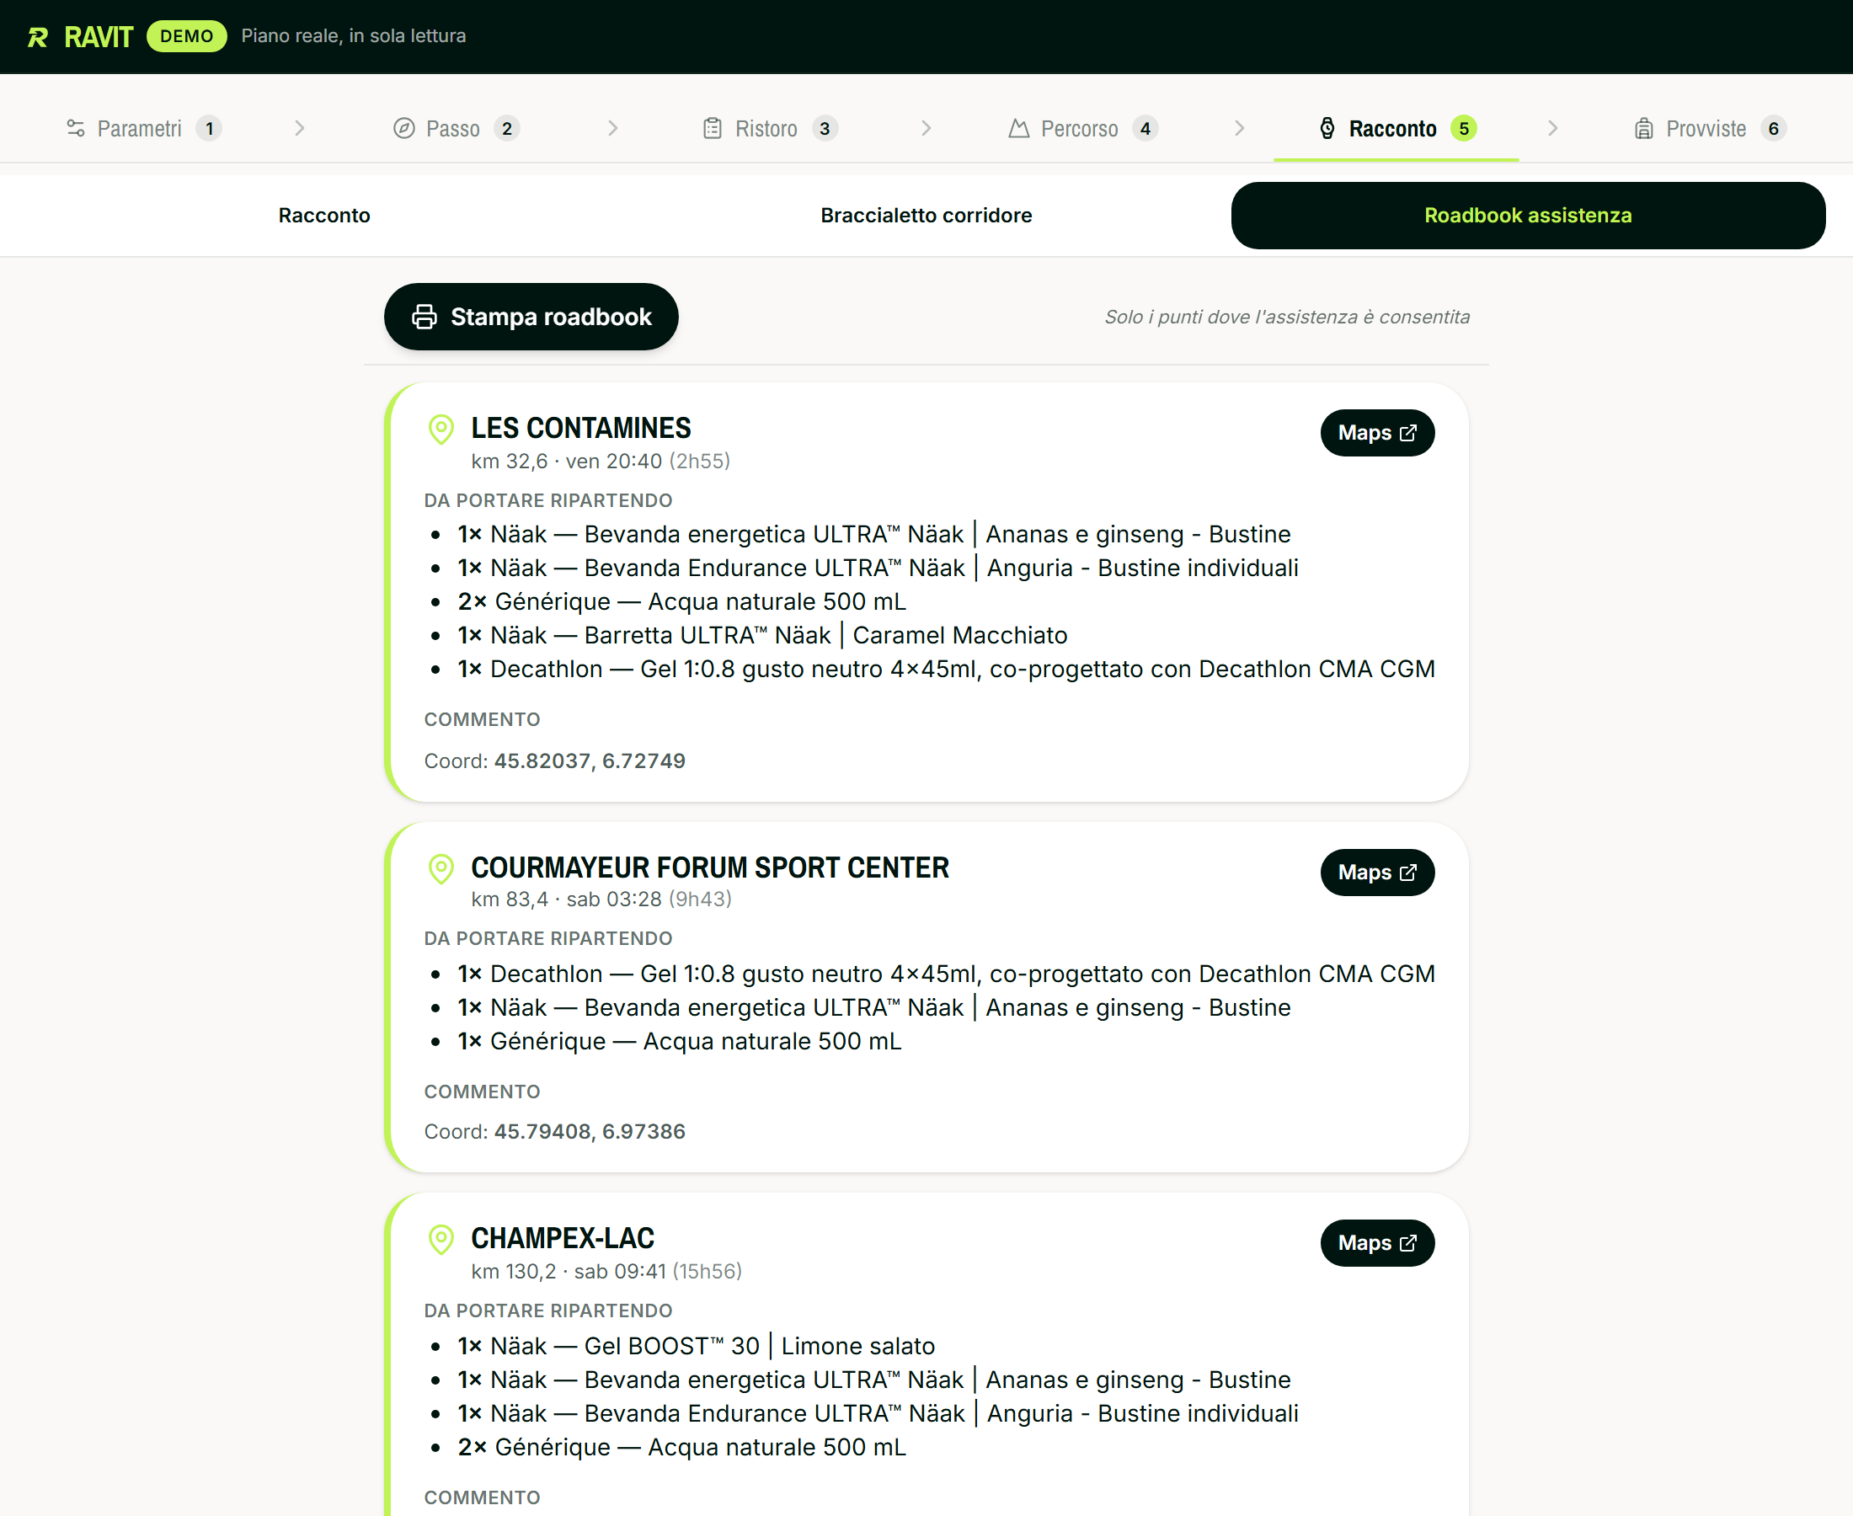This screenshot has width=1853, height=1516.
Task: Click the location pin beside Champex-Lac
Action: click(441, 1239)
